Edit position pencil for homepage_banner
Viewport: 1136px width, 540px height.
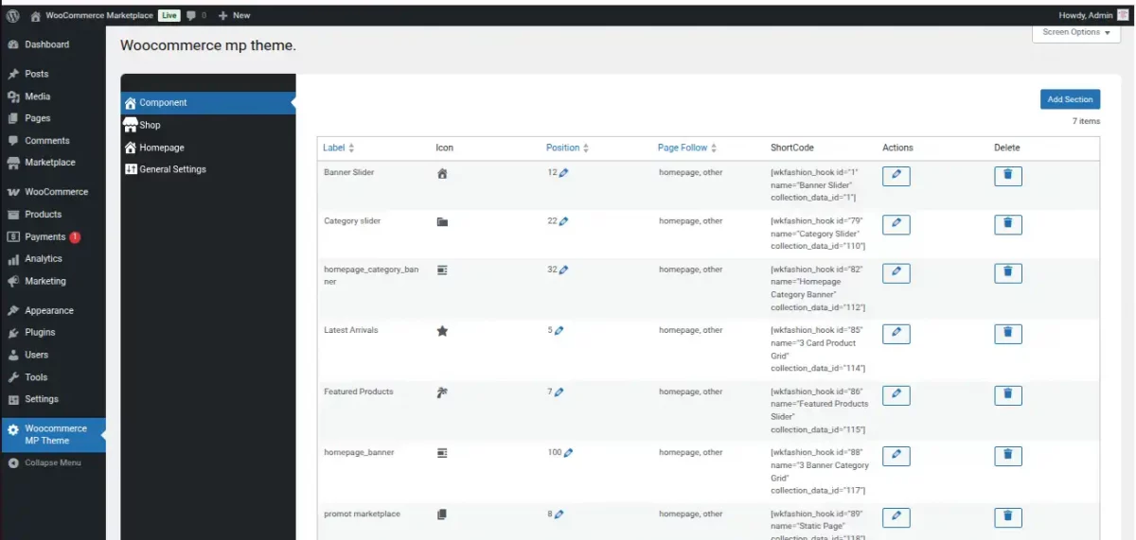coord(569,453)
